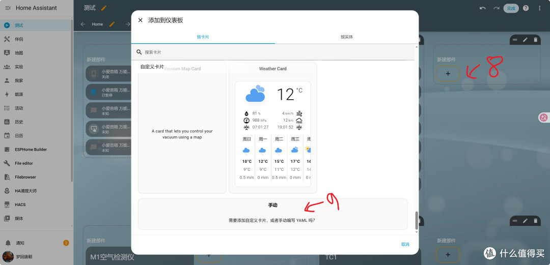Open the help question-mark icon
Image resolution: width=550 pixels, height=265 pixels.
(526, 8)
